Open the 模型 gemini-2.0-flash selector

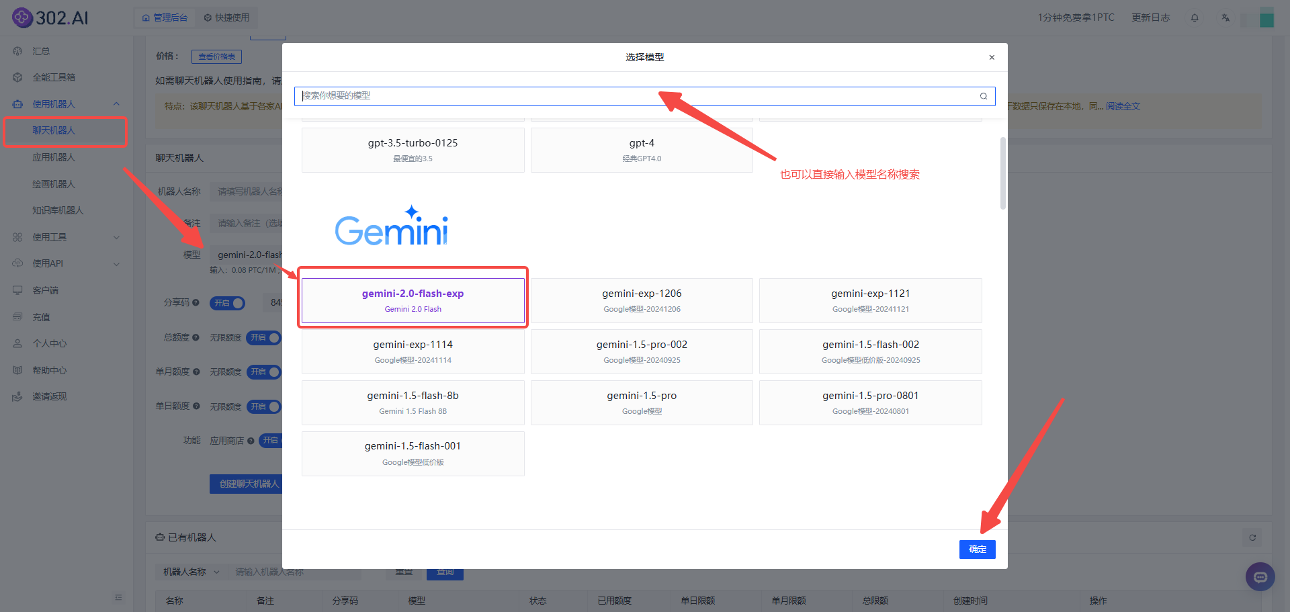coord(246,255)
